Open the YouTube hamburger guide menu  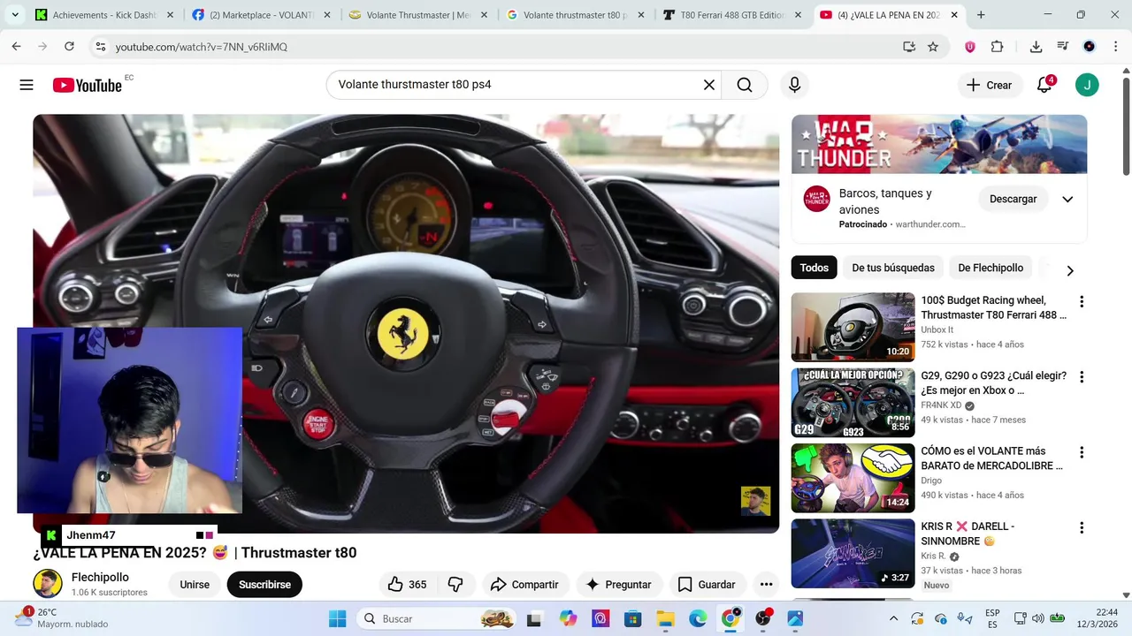27,85
